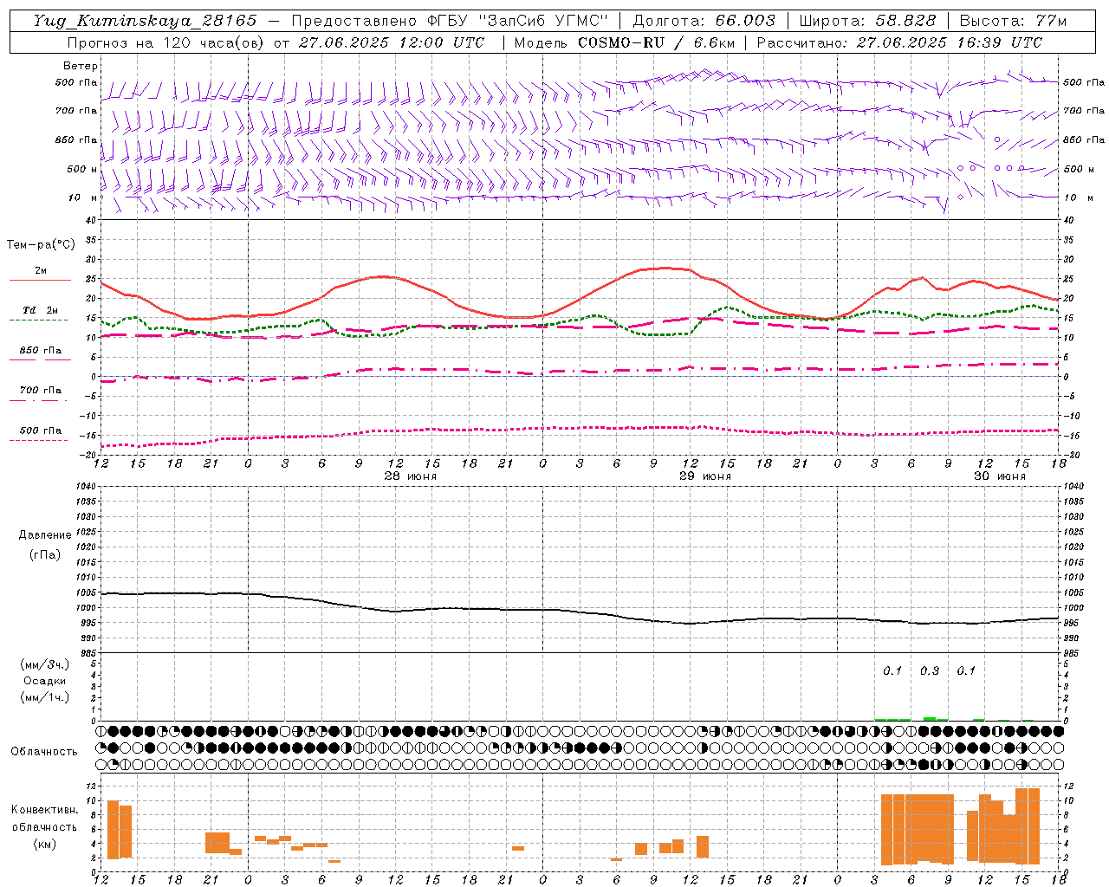The image size is (1109, 887).
Task: Click the 28 июня date label
Action: click(411, 476)
